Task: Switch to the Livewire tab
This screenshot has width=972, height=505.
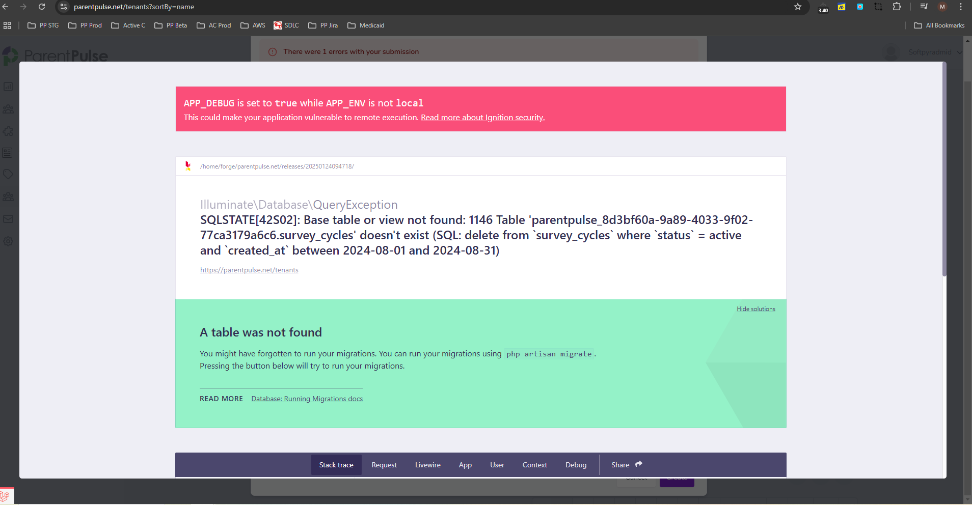Action: 428,465
